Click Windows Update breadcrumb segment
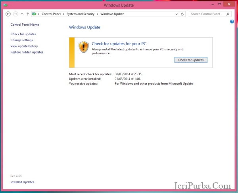The height and width of the screenshot is (193, 238). coord(112,14)
